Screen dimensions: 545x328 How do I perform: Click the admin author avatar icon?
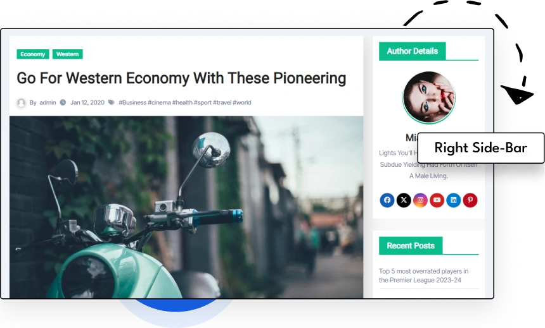pos(21,102)
